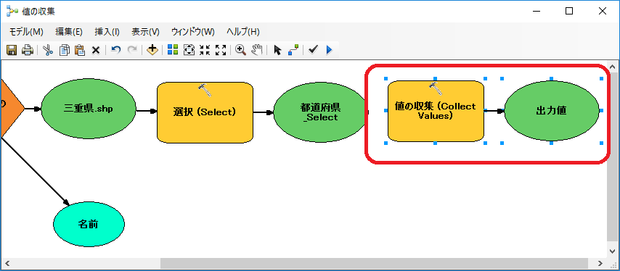Viewport: 620px width, 271px height.
Task: Click the Save model icon
Action: click(12, 50)
